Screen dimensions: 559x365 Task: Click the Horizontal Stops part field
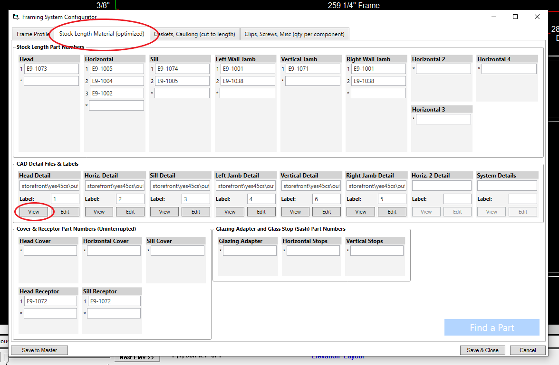[x=313, y=251]
